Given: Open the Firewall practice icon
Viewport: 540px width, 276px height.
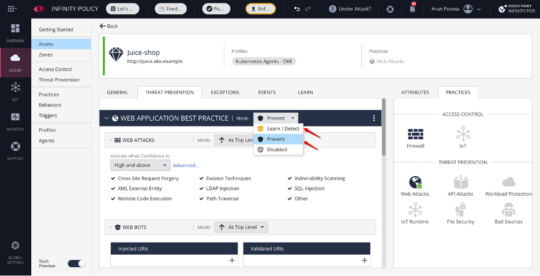Looking at the screenshot, I should (x=415, y=134).
